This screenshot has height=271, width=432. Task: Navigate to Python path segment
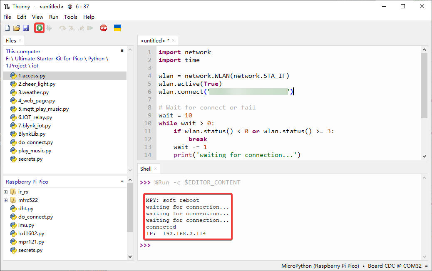(97, 59)
